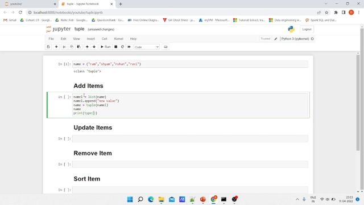This screenshot has height=205, width=364.
Task: Click the Python 3 (ipykernel) kernel name
Action: 295,39
